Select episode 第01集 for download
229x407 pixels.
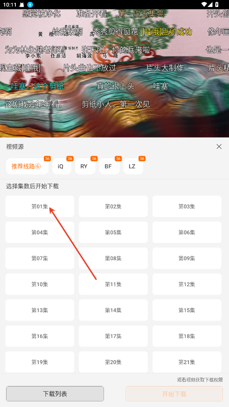tap(40, 207)
